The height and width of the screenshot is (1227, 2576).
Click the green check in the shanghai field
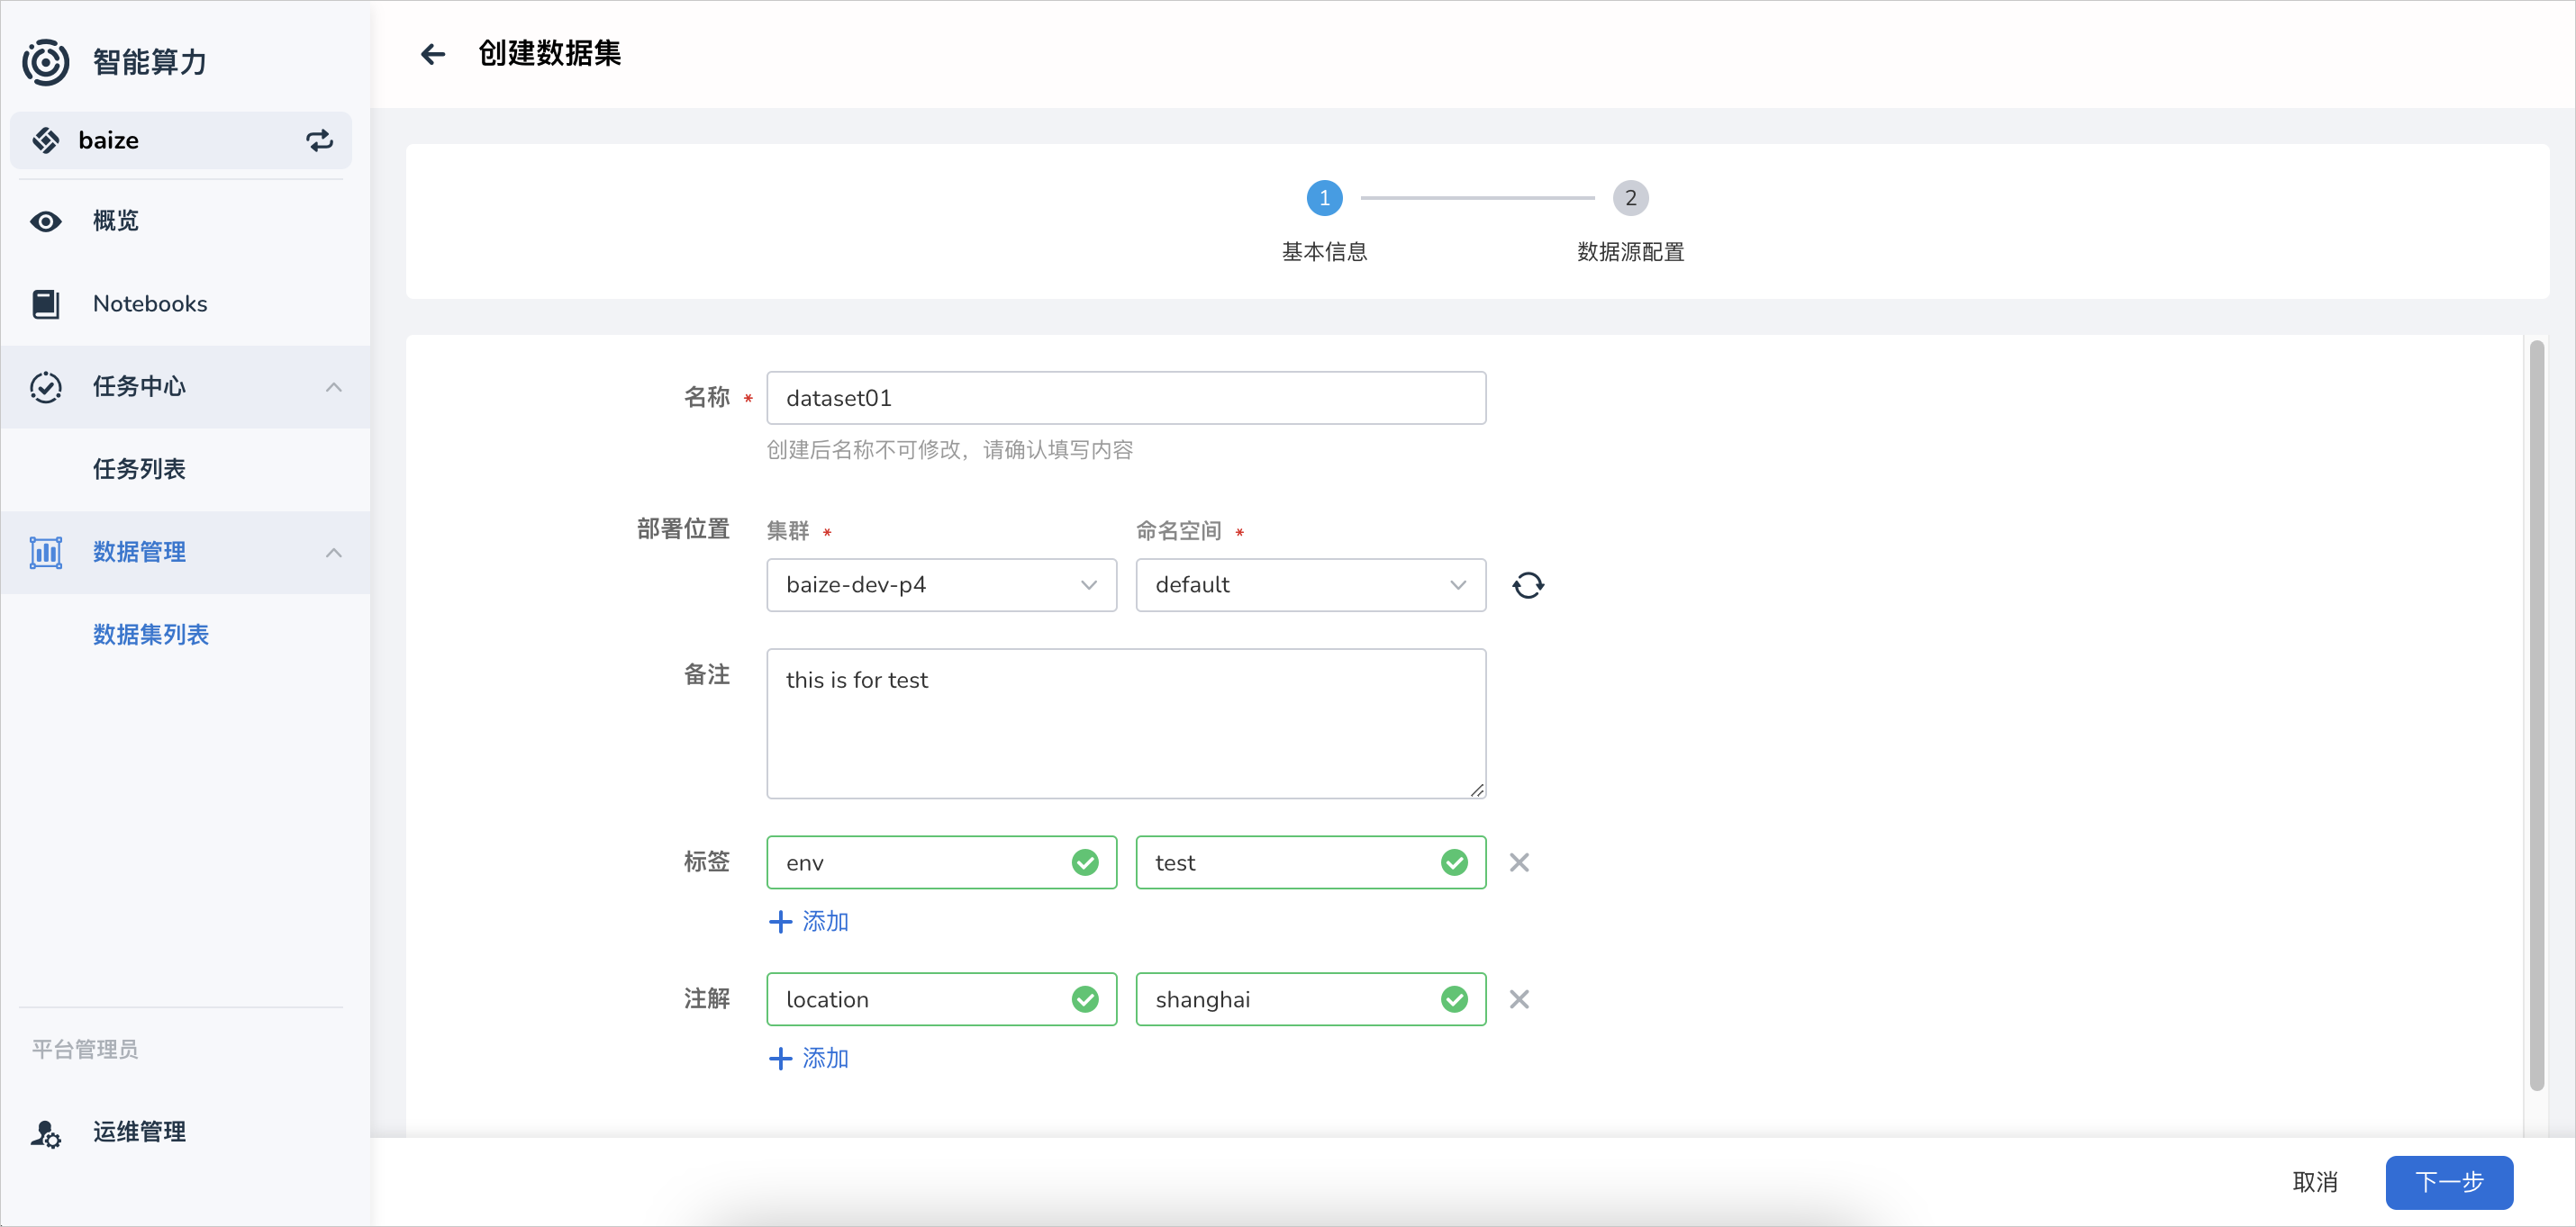pos(1454,999)
